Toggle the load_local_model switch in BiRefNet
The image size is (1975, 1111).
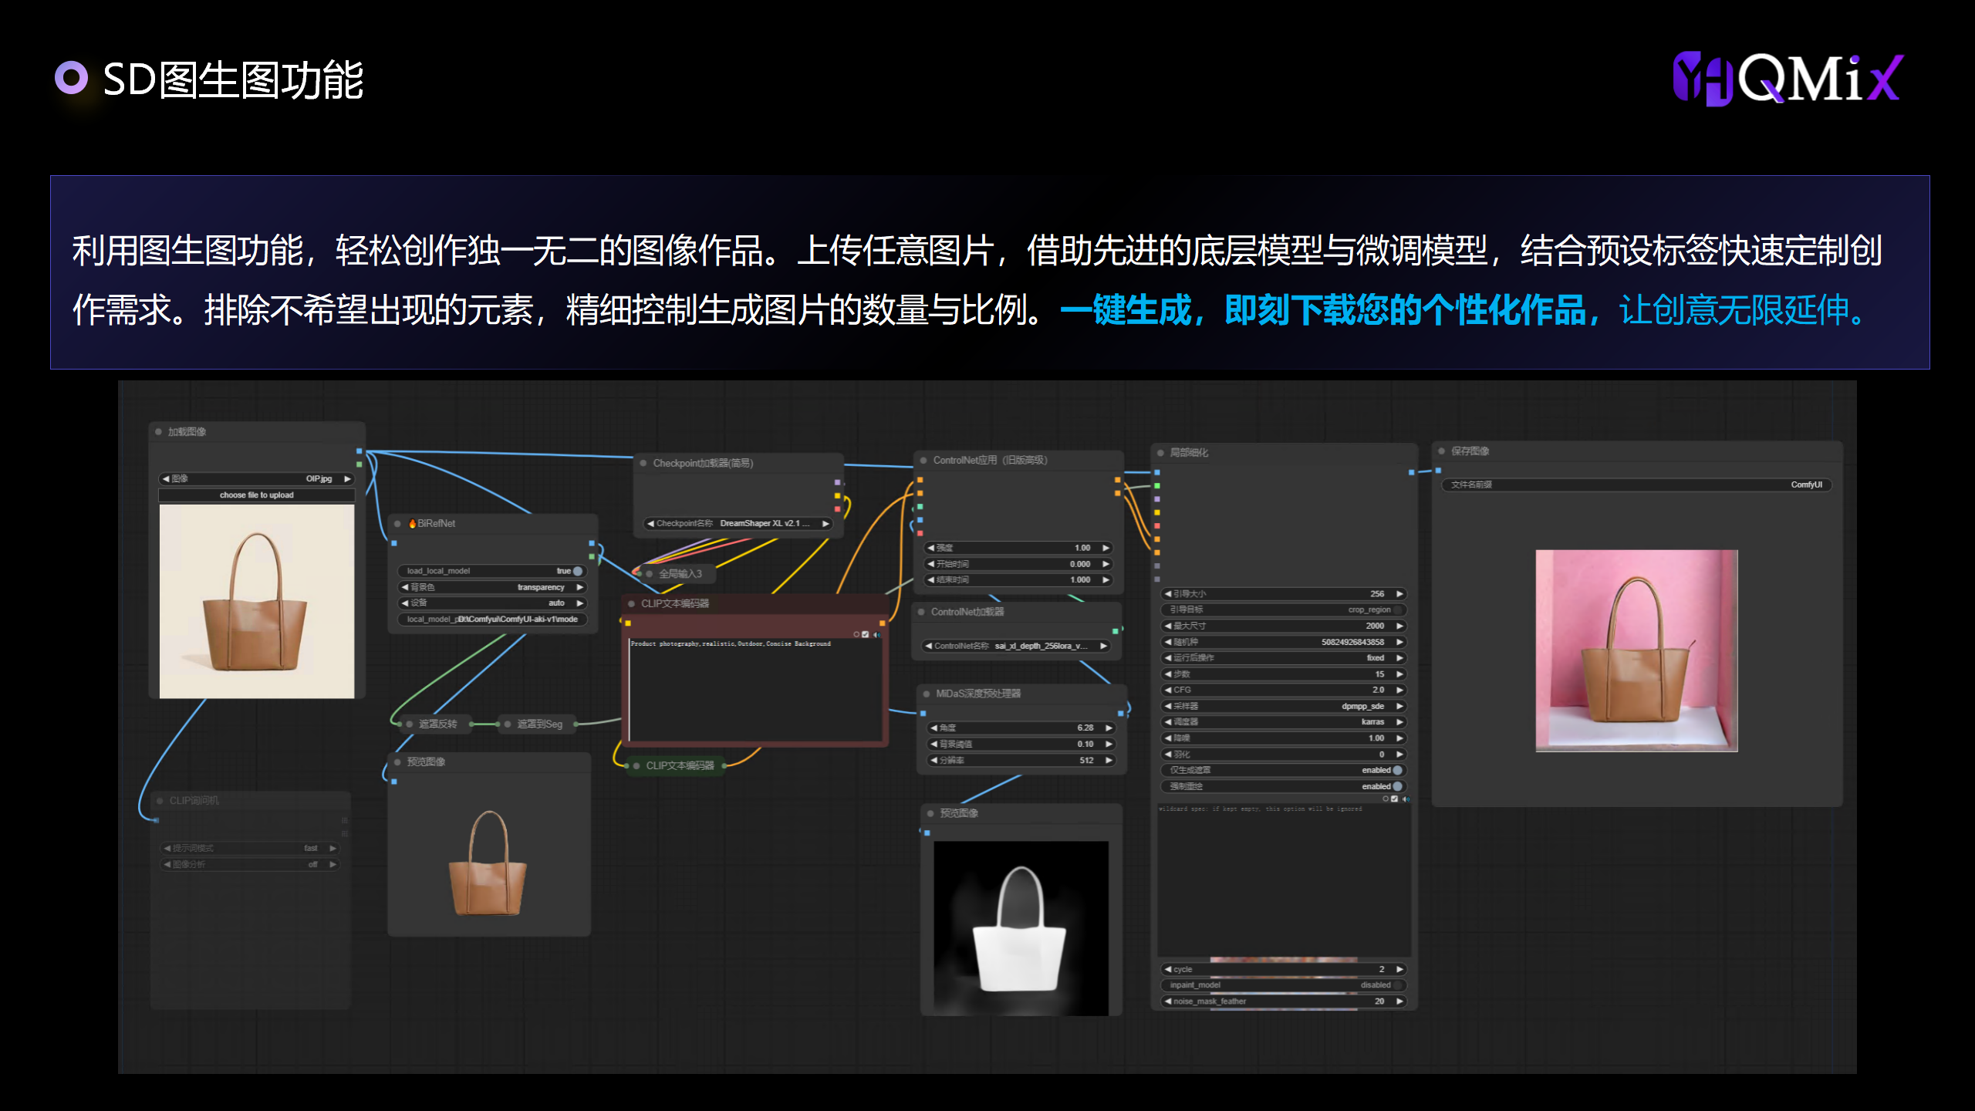pyautogui.click(x=577, y=572)
